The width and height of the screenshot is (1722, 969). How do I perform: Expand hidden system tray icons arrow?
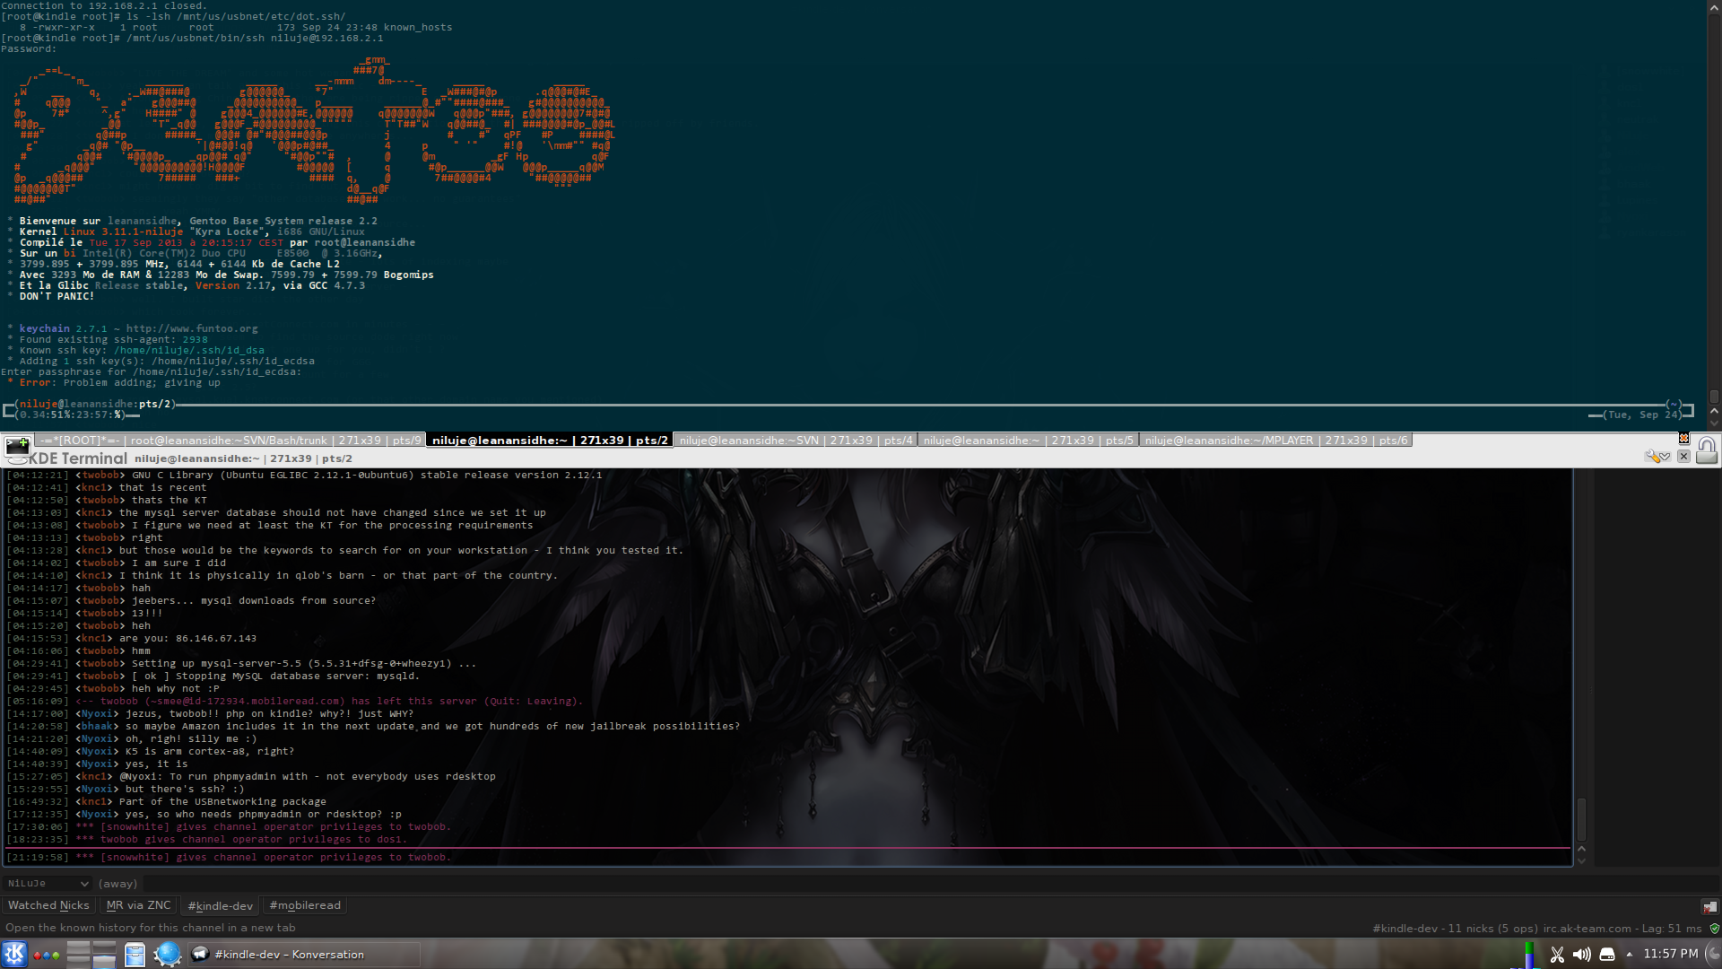coord(1629,955)
